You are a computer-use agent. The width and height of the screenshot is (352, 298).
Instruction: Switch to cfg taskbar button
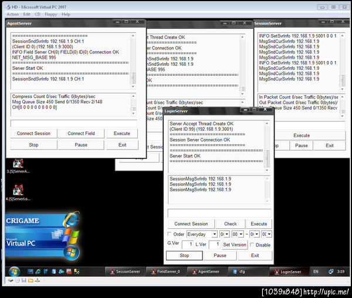click(248, 272)
